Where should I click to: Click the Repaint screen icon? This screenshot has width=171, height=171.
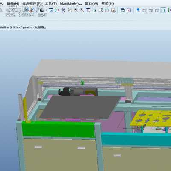[51, 10]
